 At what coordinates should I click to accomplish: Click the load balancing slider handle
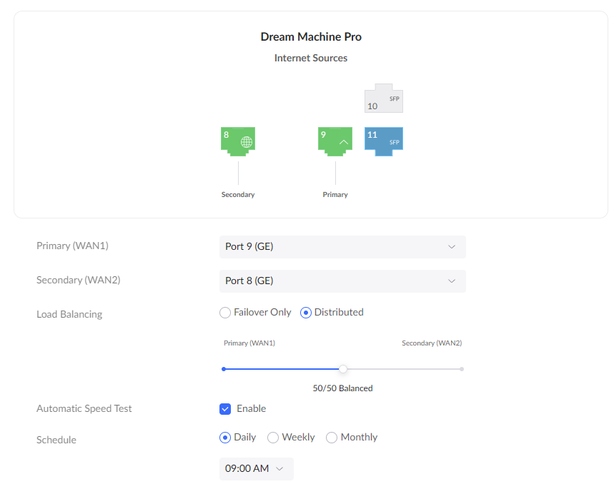[x=343, y=369]
